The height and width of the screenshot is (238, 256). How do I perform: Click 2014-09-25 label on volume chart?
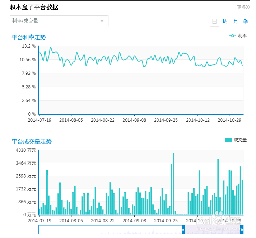click(166, 221)
